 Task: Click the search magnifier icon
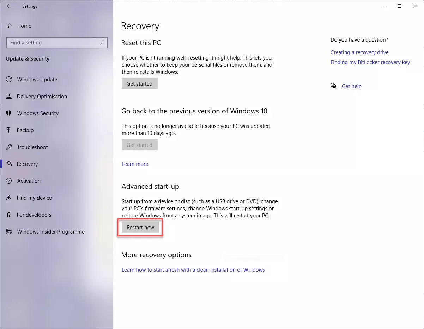(x=102, y=43)
